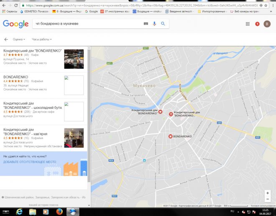Click results list scrollbar
The height and width of the screenshot is (216, 276).
[x=89, y=116]
